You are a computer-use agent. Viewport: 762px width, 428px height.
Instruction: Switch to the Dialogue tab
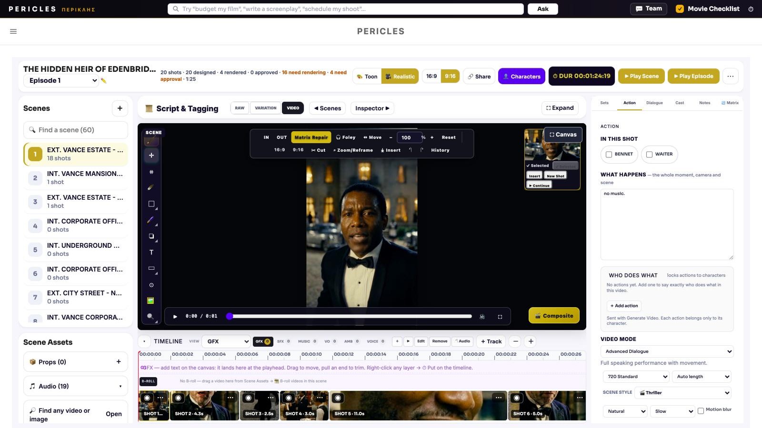[x=654, y=103]
